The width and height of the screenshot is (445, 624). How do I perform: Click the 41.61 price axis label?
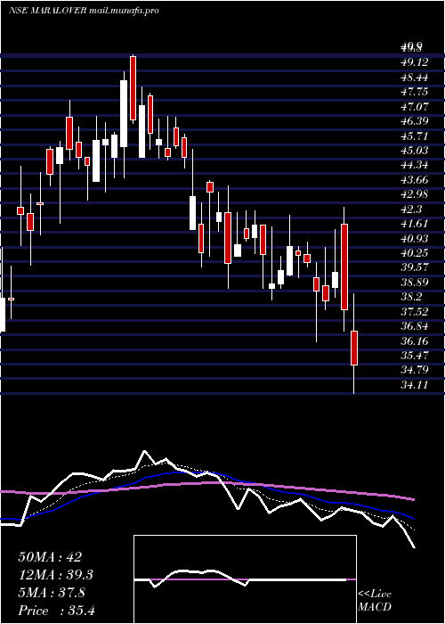tap(415, 224)
